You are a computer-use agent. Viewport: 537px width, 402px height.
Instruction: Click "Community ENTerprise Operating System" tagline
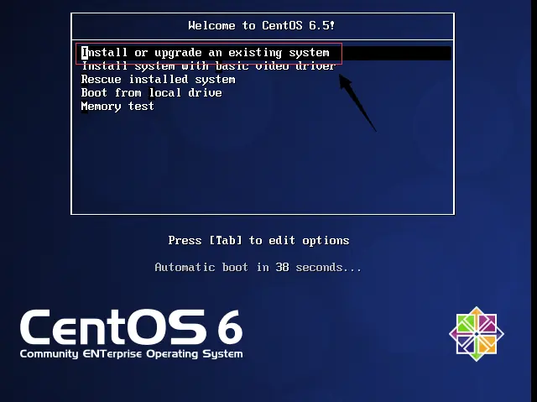[x=131, y=353]
